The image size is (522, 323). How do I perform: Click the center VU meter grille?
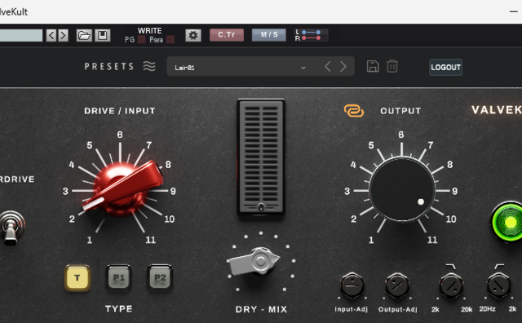click(x=261, y=157)
